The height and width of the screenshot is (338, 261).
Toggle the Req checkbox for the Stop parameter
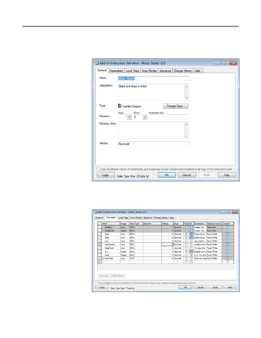coord(186,234)
